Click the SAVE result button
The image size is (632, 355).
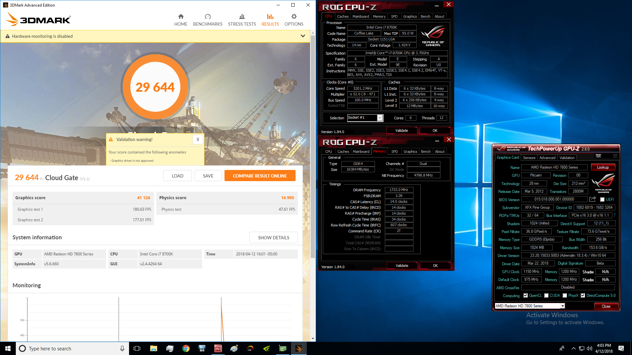[208, 176]
